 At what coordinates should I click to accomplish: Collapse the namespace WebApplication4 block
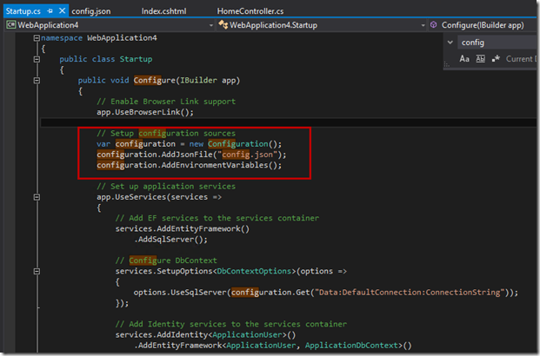(37, 38)
